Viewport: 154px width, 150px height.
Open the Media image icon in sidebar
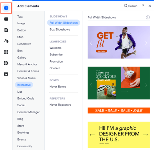6,74
